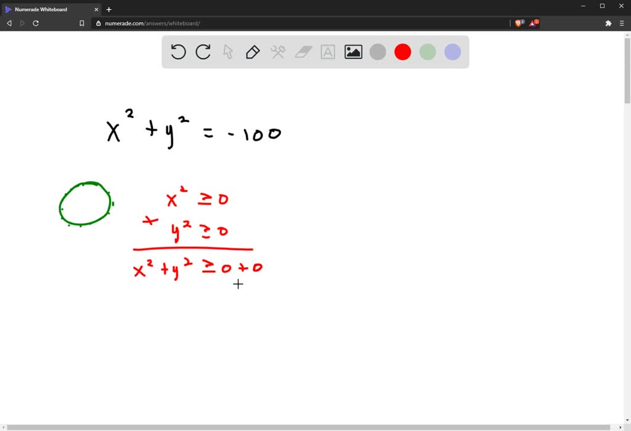
Task: Choose the gray pen color
Action: pos(378,52)
